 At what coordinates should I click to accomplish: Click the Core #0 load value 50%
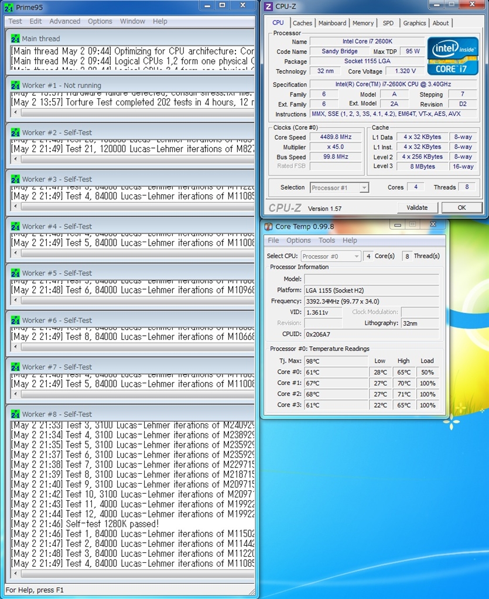pyautogui.click(x=428, y=372)
